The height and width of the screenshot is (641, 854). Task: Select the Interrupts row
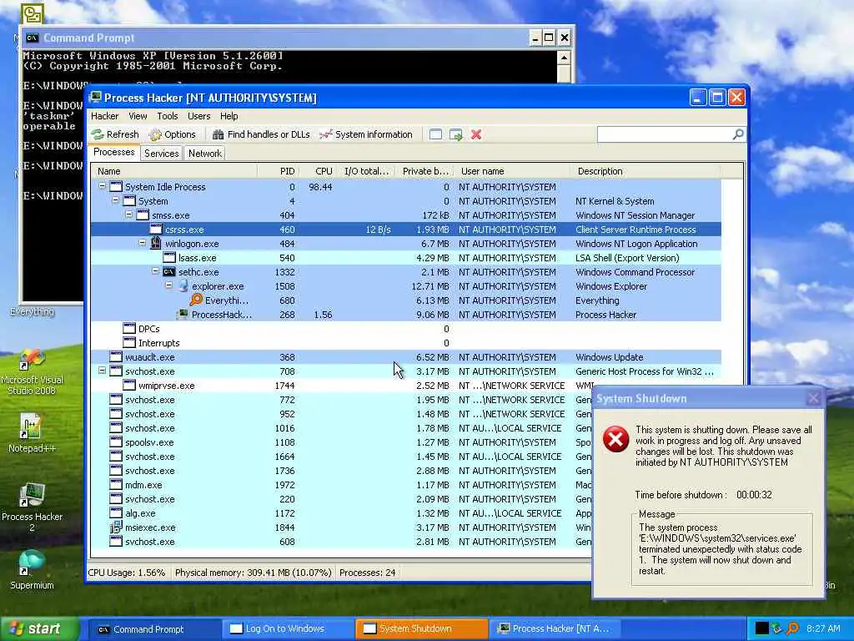click(x=406, y=343)
